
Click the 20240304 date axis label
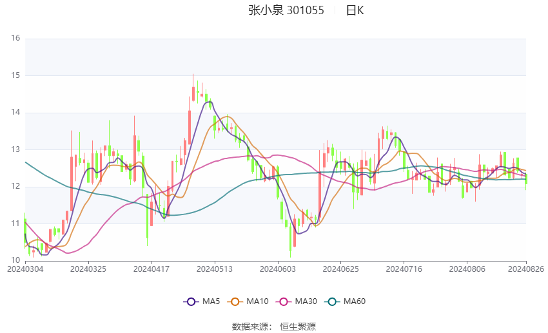click(25, 269)
